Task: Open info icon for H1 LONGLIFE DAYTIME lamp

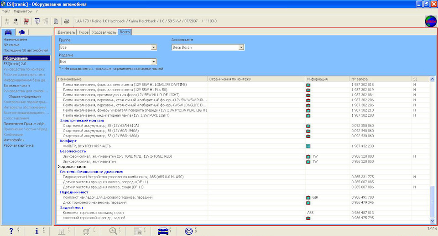Action: click(308, 85)
